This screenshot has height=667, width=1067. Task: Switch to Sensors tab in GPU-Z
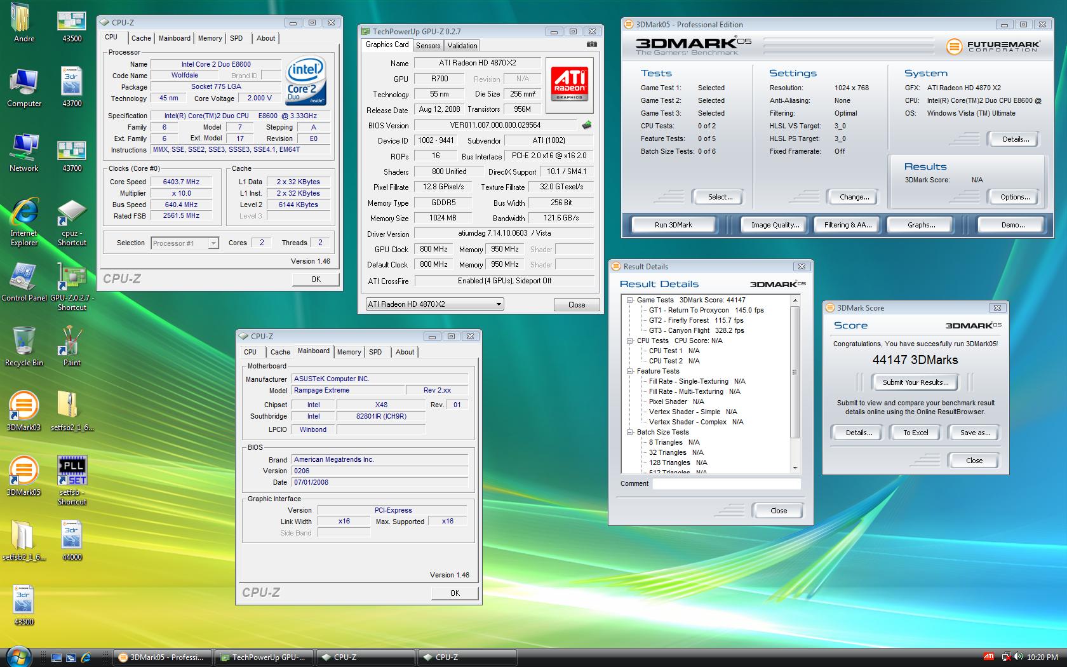[428, 46]
